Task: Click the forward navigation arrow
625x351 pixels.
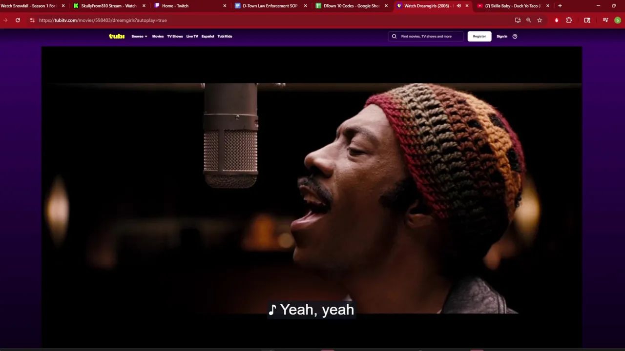Action: click(5, 20)
